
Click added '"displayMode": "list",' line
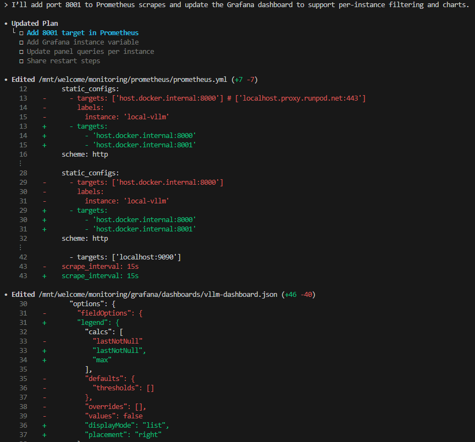127,426
